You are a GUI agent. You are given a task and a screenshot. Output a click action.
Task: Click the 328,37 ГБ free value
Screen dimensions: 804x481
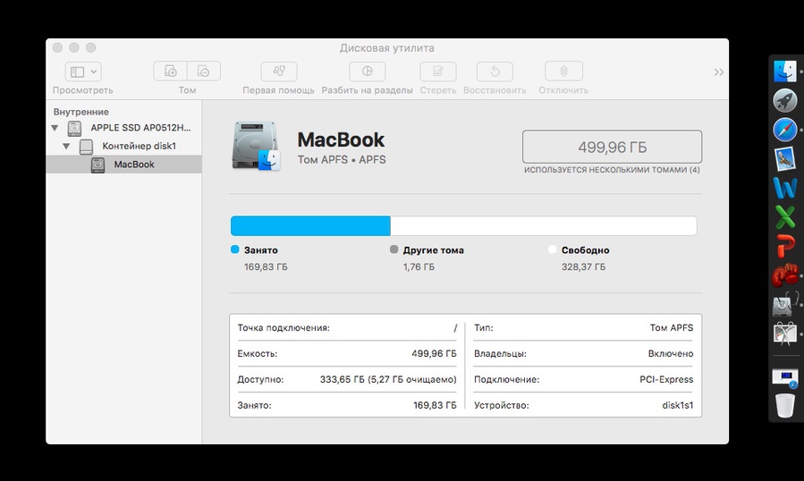point(583,267)
